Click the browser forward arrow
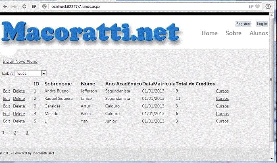Screen dimensions: 277x163 [15, 6]
